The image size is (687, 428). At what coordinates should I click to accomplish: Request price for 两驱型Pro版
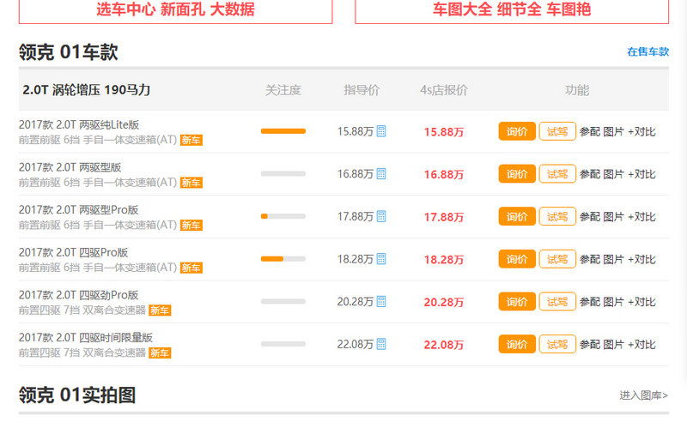tap(517, 216)
